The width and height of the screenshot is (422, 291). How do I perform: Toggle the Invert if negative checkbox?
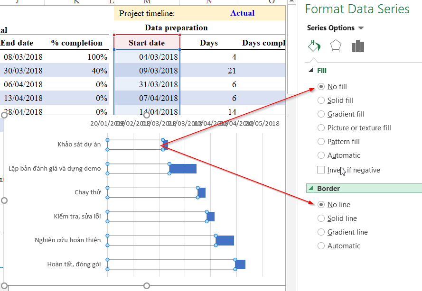click(x=321, y=170)
